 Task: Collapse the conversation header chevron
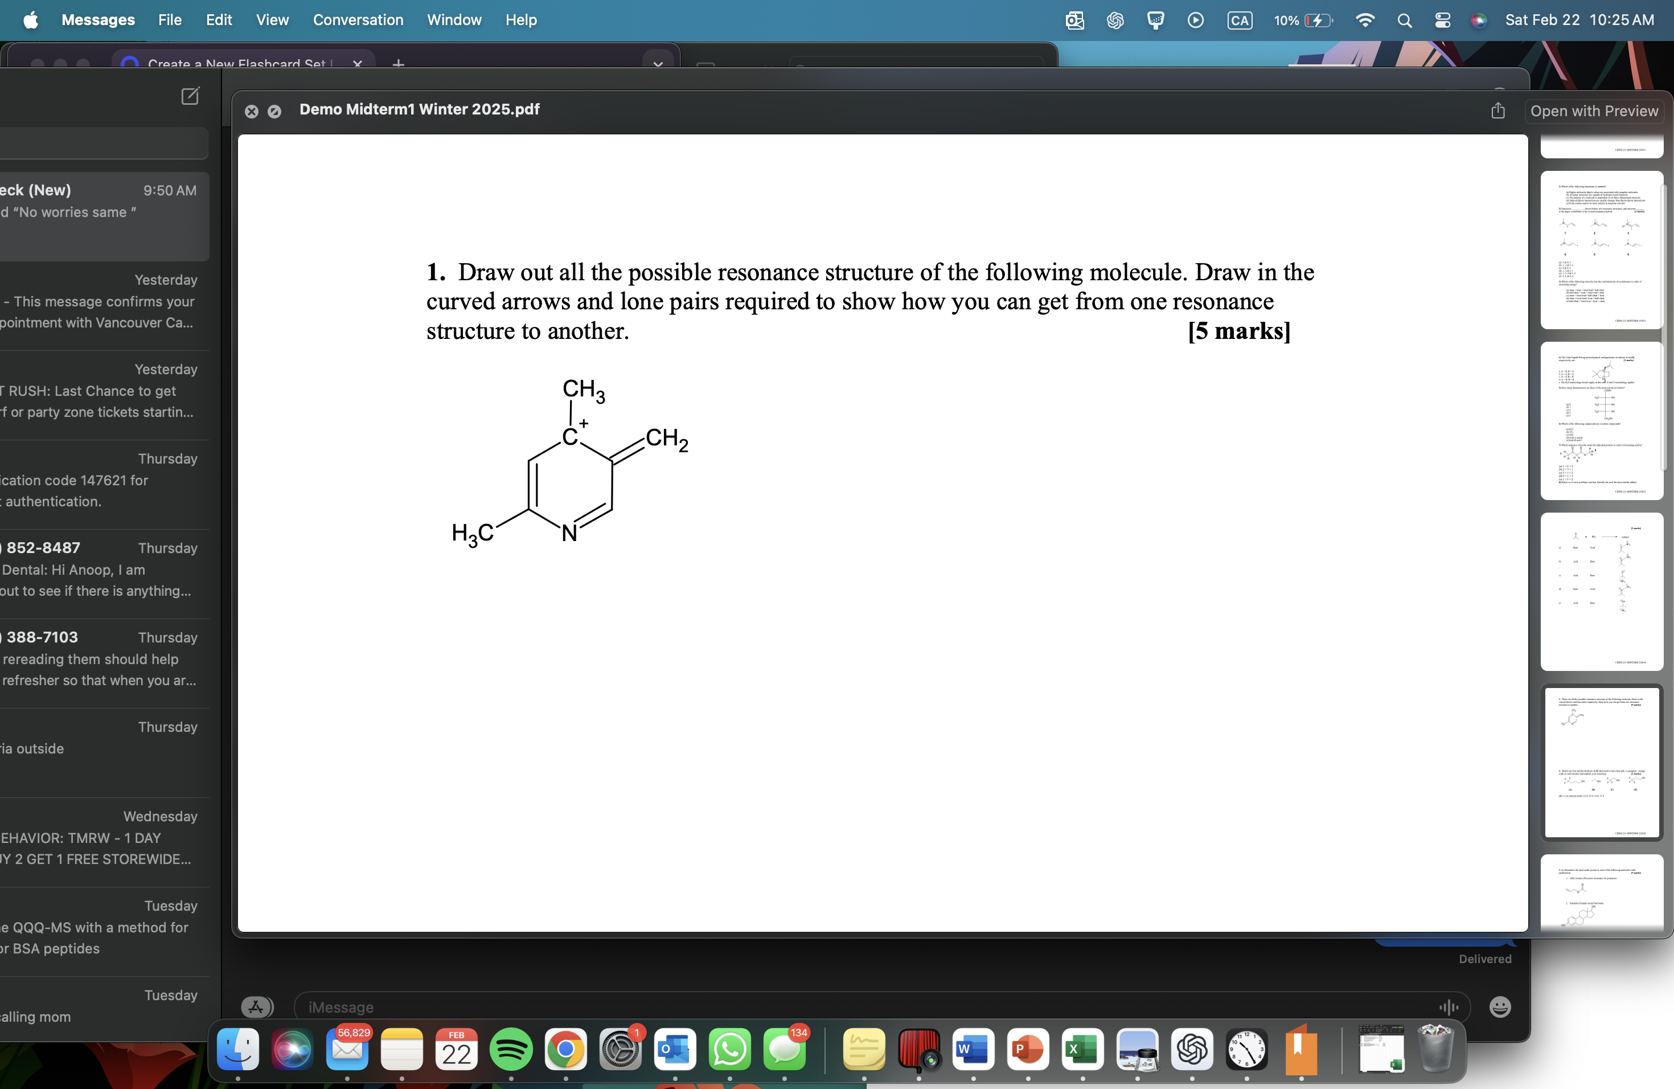658,64
